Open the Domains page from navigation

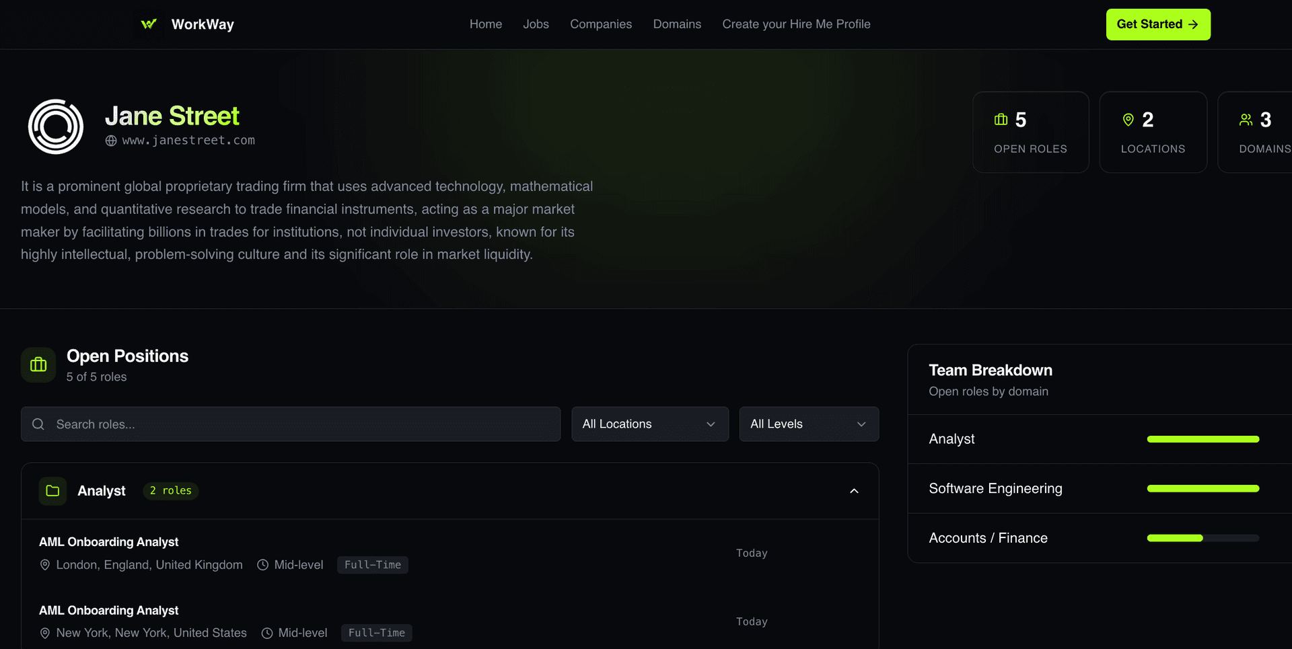[677, 24]
